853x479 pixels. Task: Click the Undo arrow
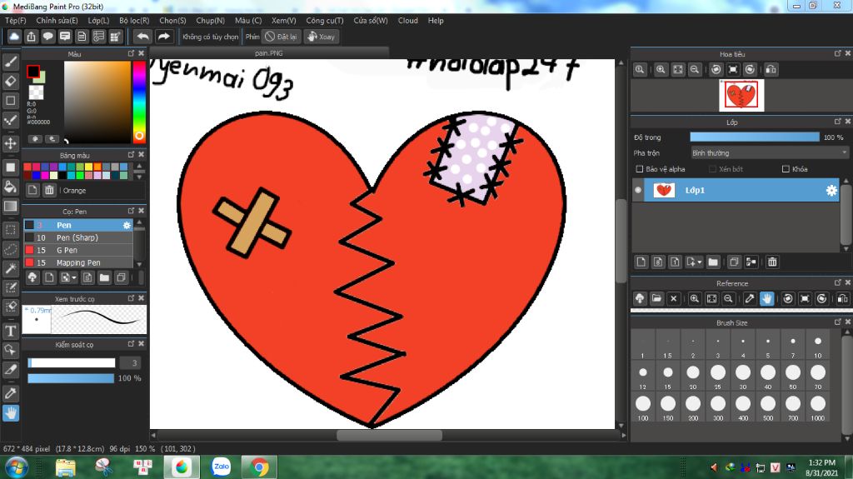pyautogui.click(x=142, y=37)
